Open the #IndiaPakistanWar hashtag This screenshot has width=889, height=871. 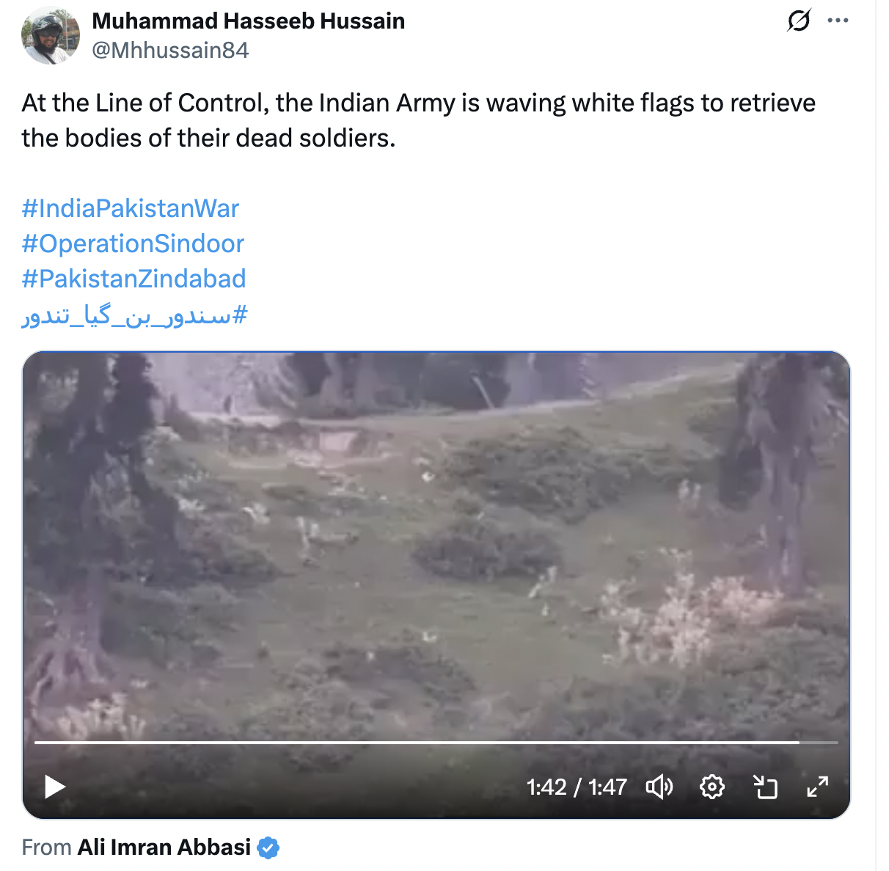[131, 208]
